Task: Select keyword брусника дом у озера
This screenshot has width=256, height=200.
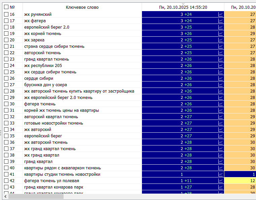Action: click(45, 85)
